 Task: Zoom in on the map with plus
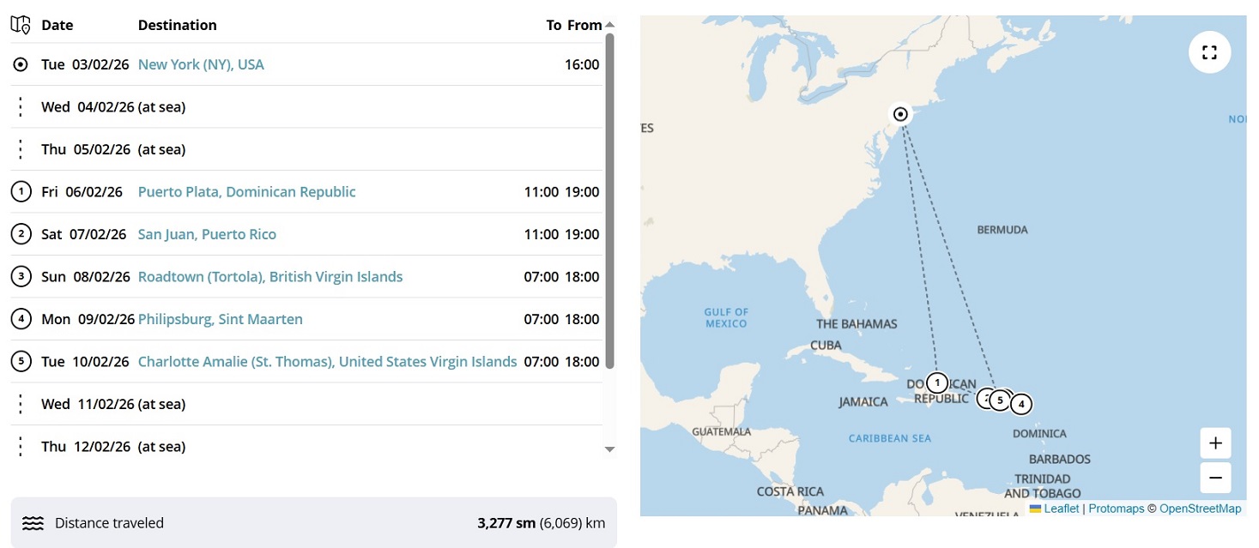tap(1215, 443)
